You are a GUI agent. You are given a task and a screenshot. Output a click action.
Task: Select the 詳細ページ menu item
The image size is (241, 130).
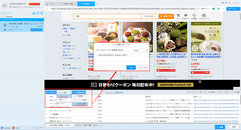pyautogui.click(x=63, y=100)
